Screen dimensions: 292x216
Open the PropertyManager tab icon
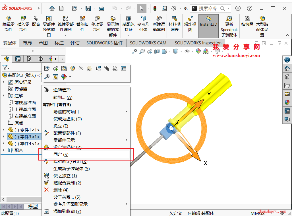[x=18, y=59]
